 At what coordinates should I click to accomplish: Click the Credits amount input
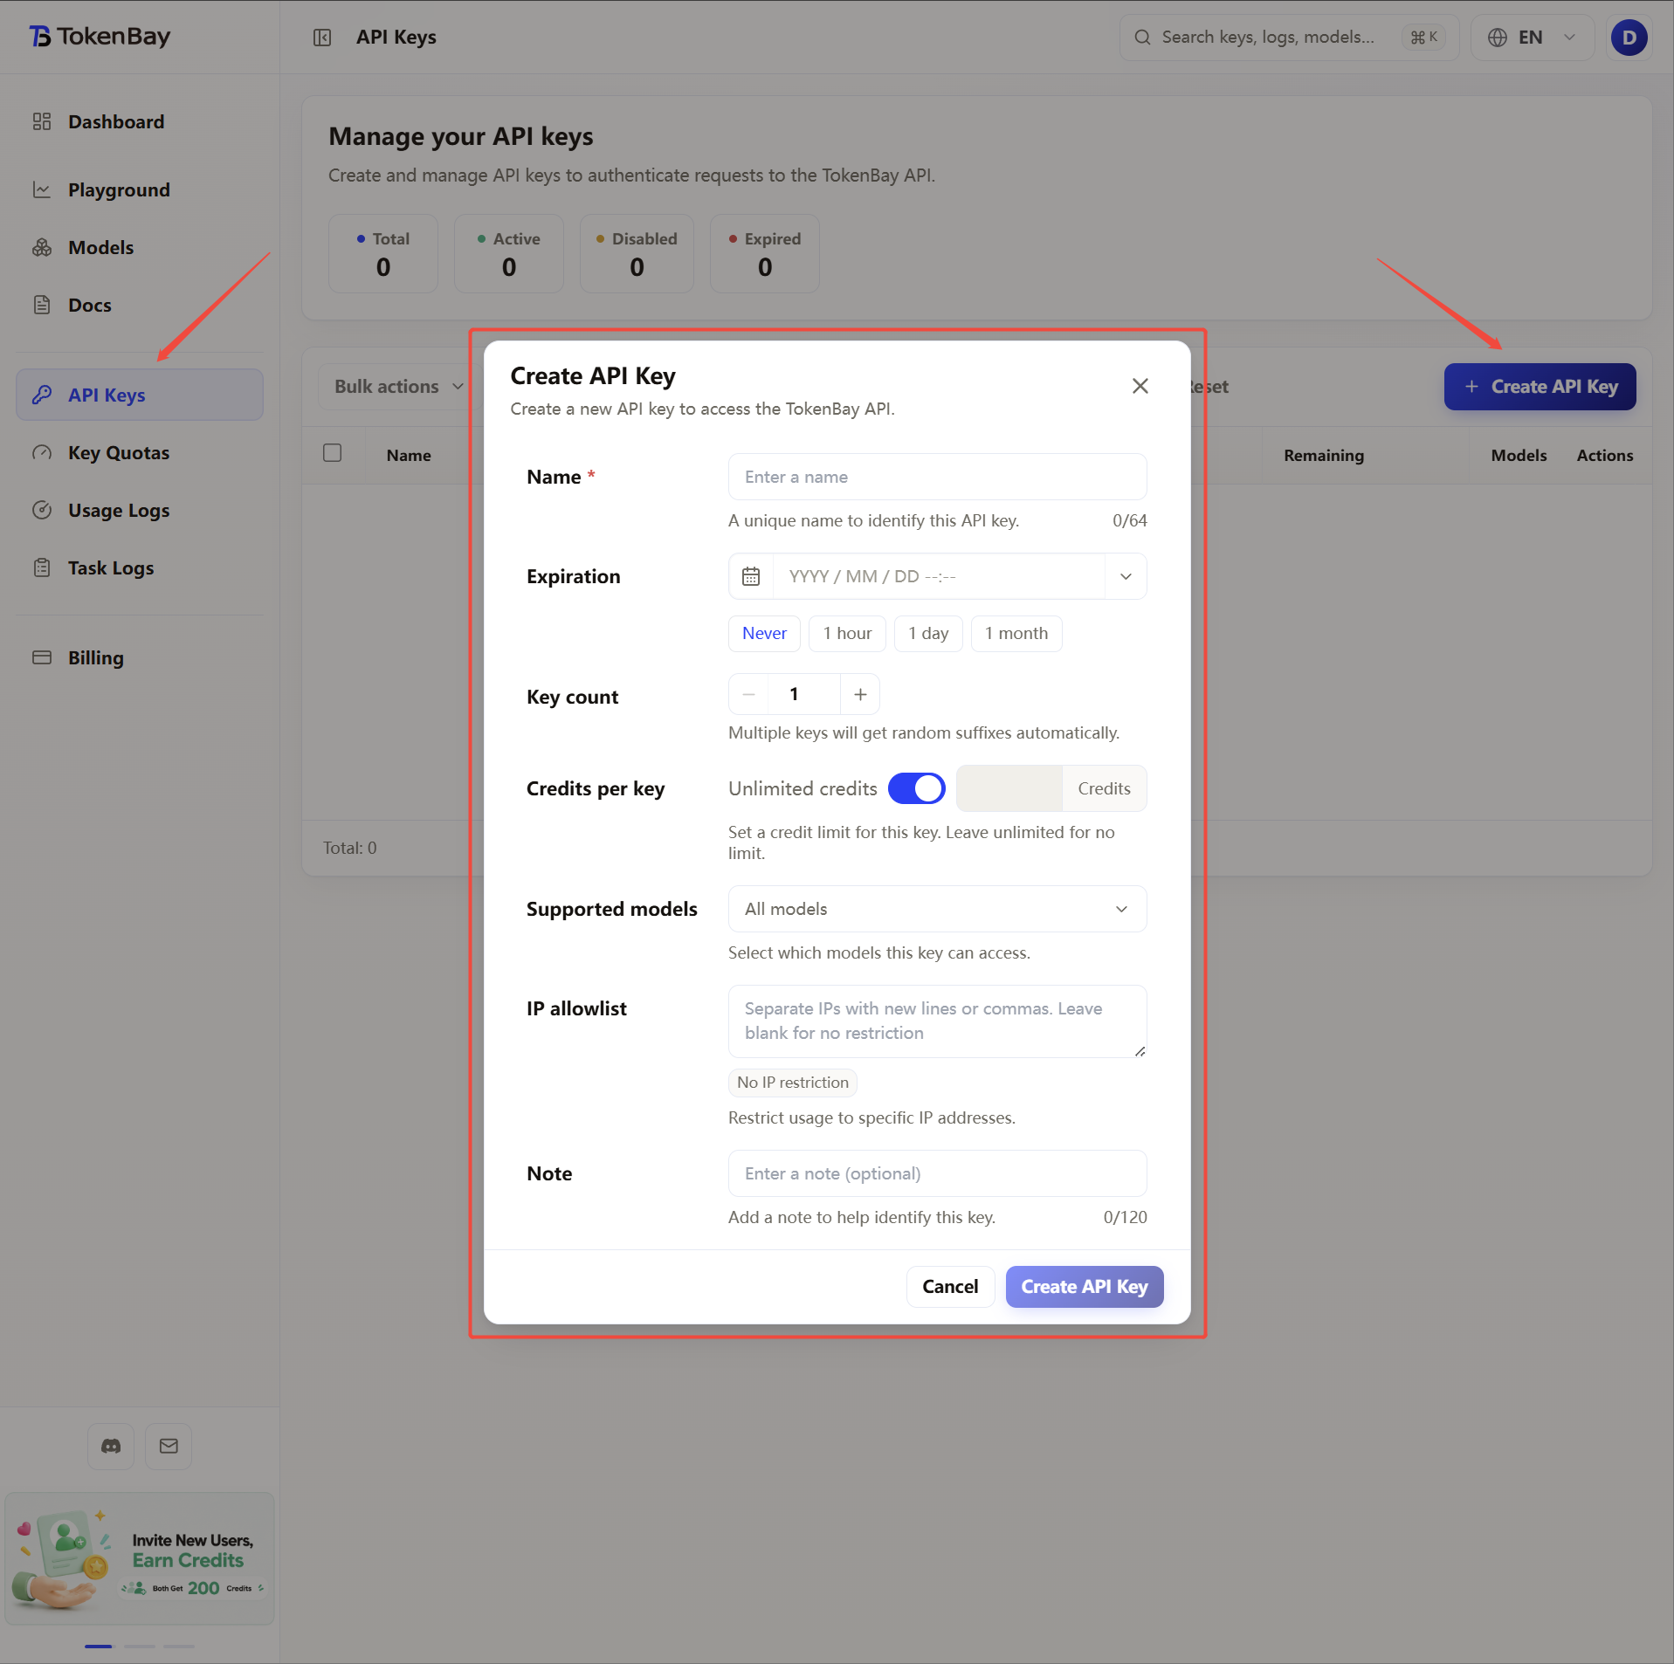point(1009,788)
